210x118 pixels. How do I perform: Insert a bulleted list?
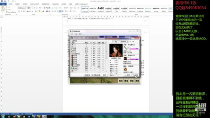pyautogui.click(x=52, y=8)
